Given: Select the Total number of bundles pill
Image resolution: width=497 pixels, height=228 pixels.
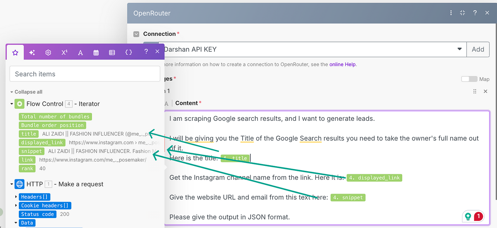Looking at the screenshot, I should tap(55, 116).
